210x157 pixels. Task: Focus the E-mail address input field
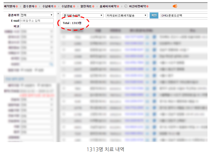37,21
